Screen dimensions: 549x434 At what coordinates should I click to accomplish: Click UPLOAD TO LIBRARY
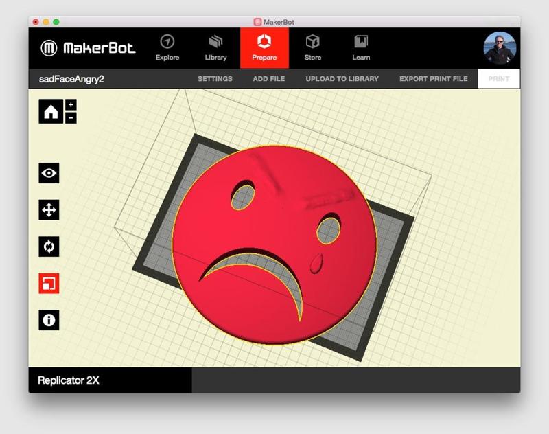pos(342,79)
